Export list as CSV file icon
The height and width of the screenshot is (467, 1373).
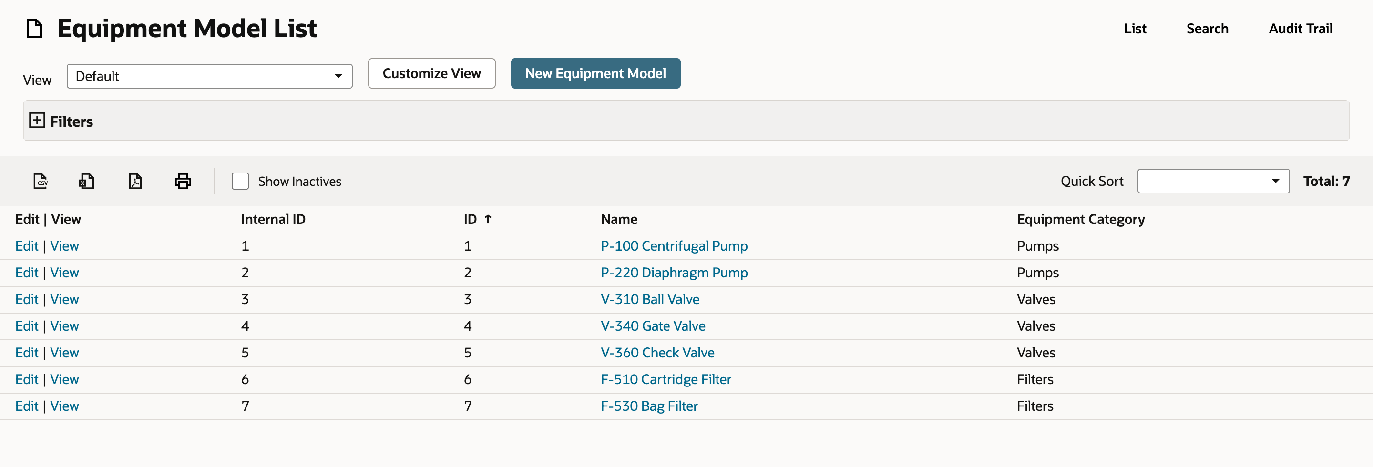pyautogui.click(x=41, y=181)
